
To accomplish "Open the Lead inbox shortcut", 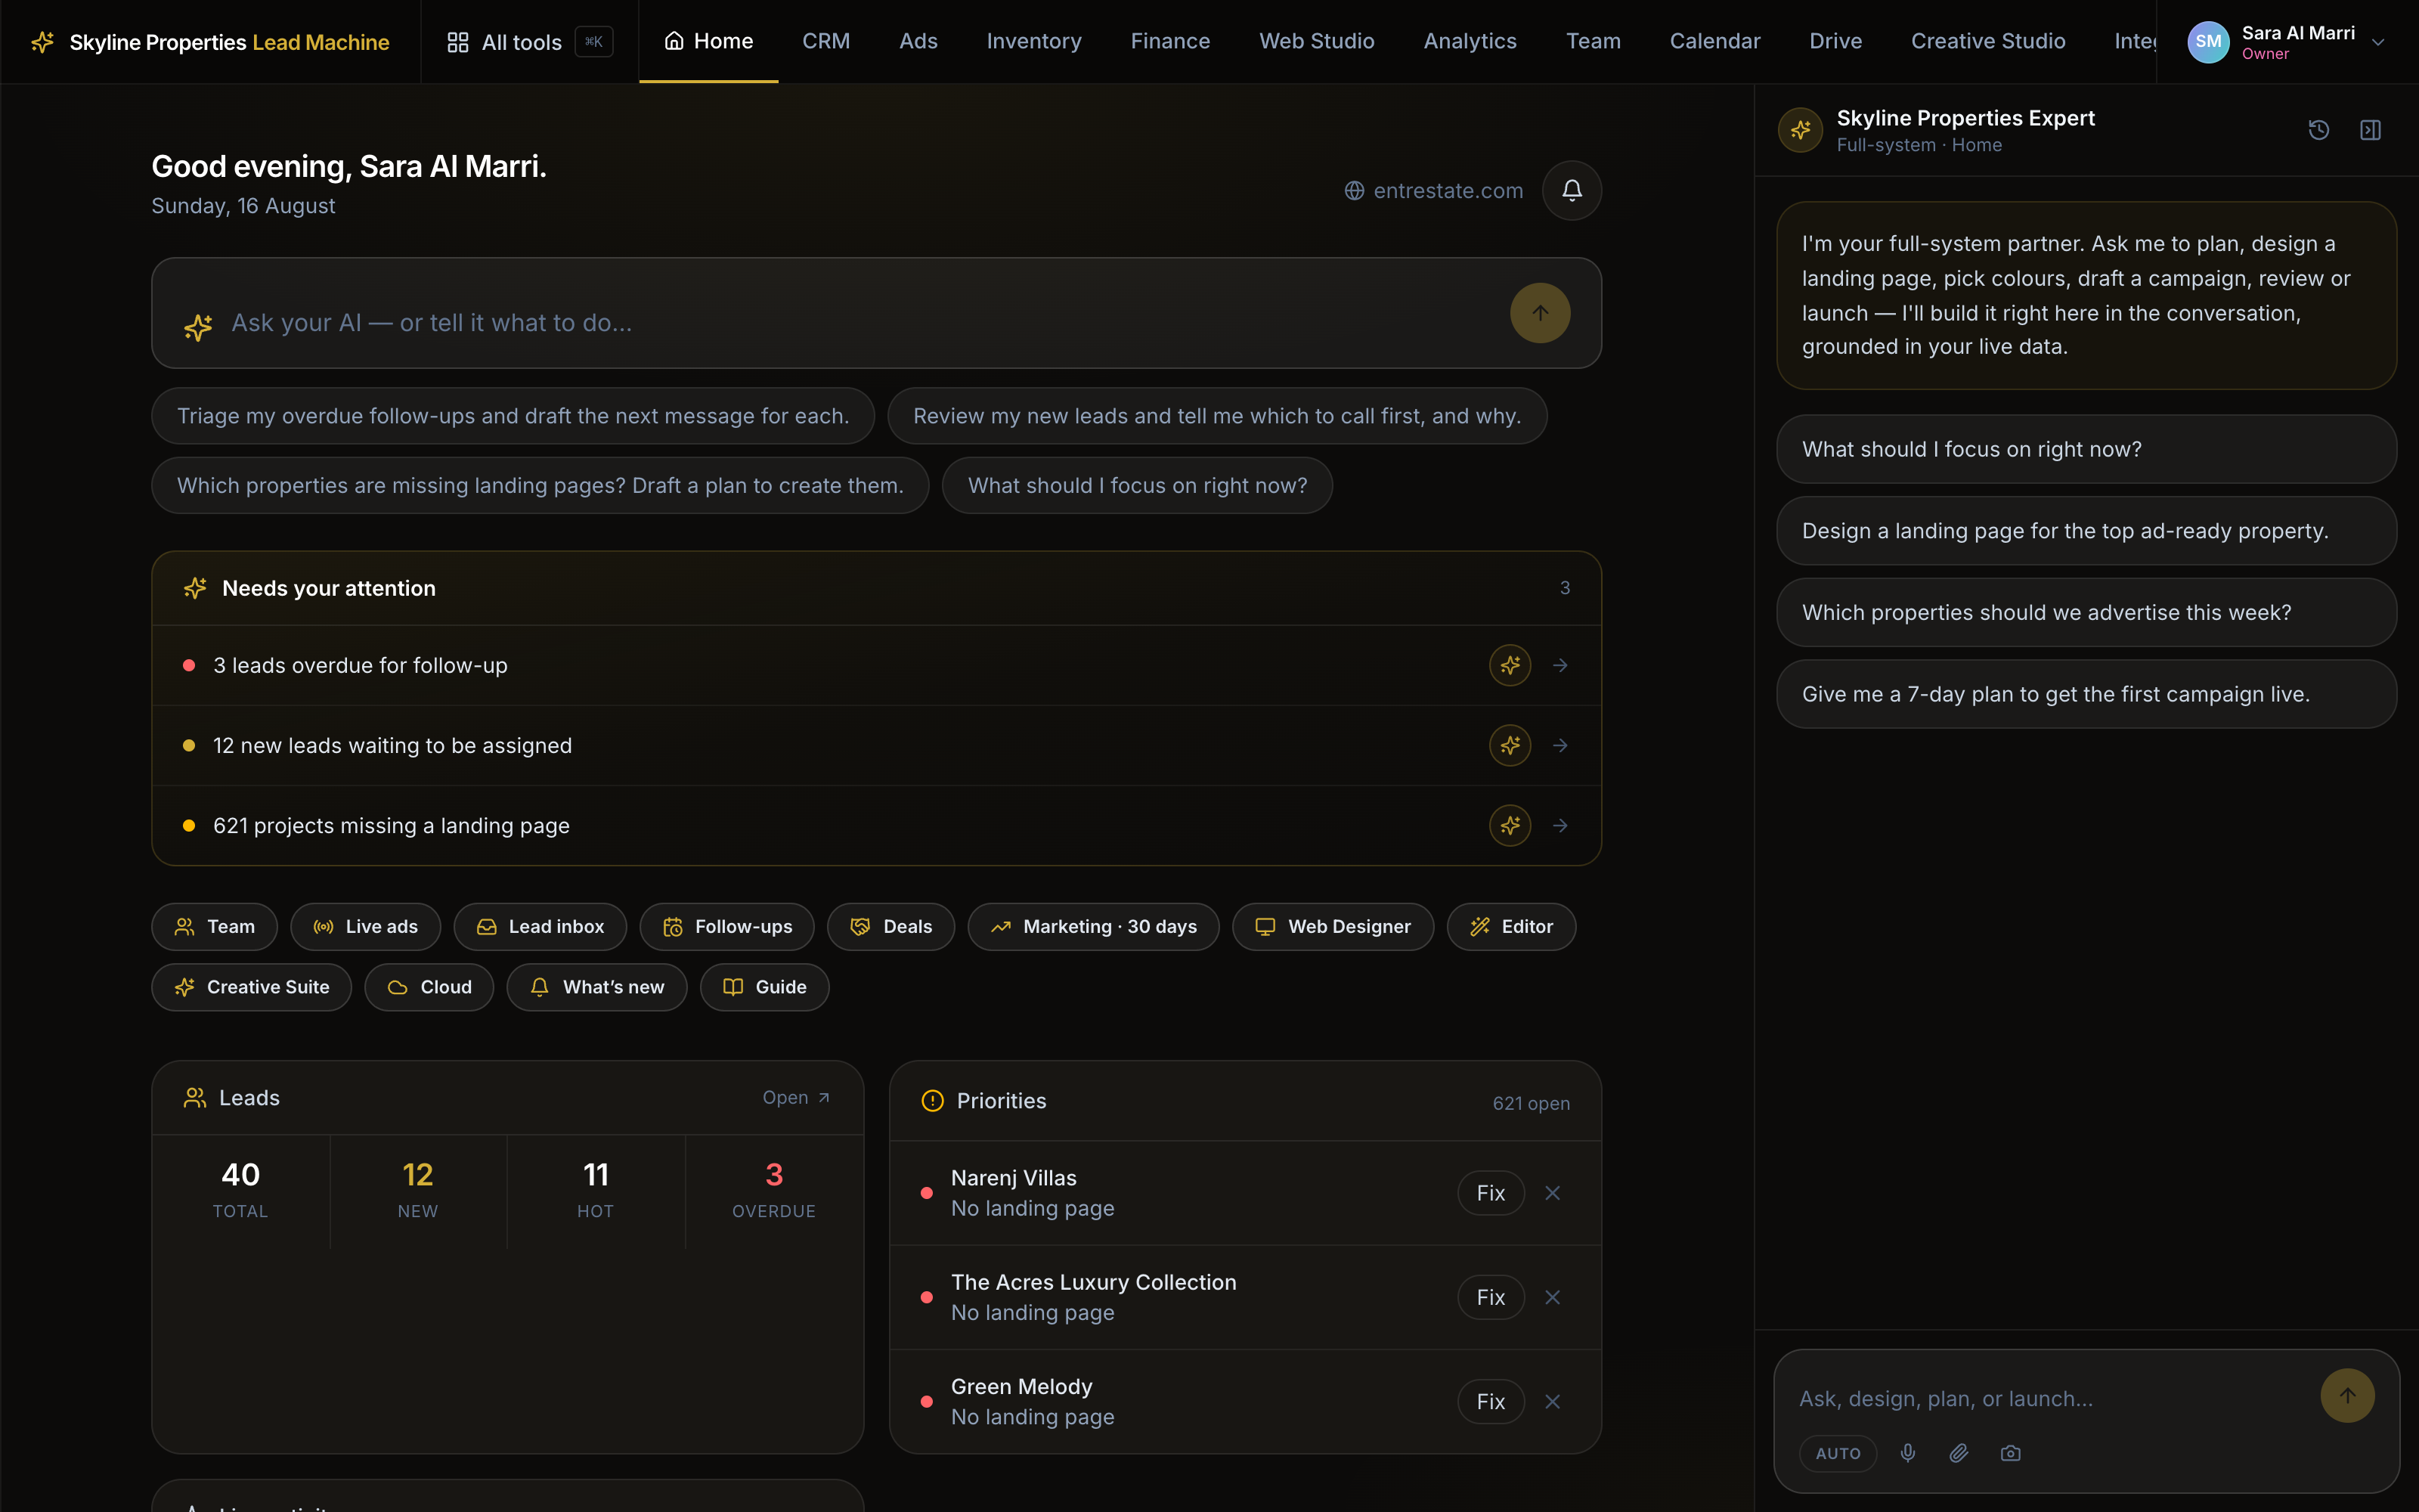I will [x=540, y=927].
